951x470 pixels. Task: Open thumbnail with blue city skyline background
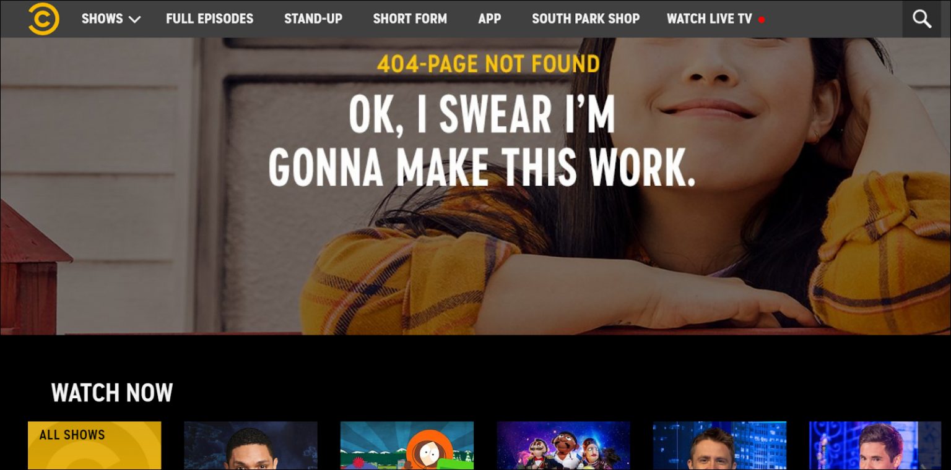tap(719, 445)
